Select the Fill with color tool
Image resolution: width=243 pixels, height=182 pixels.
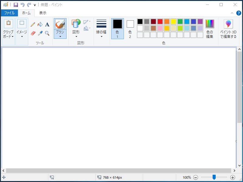40,24
